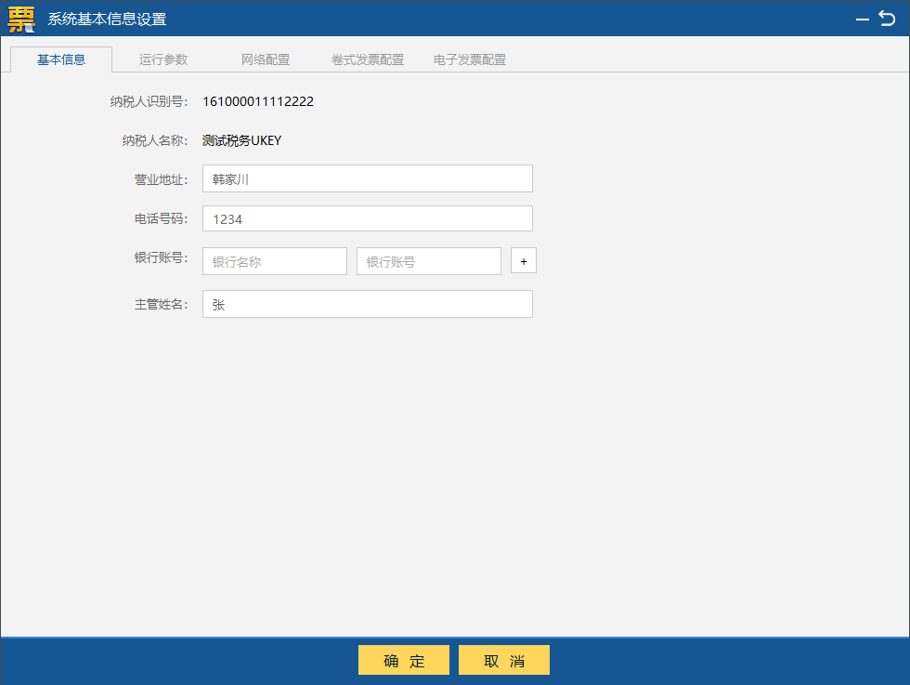Screen dimensions: 910x685
Task: Confirm settings with the 确定 button
Action: 404,660
